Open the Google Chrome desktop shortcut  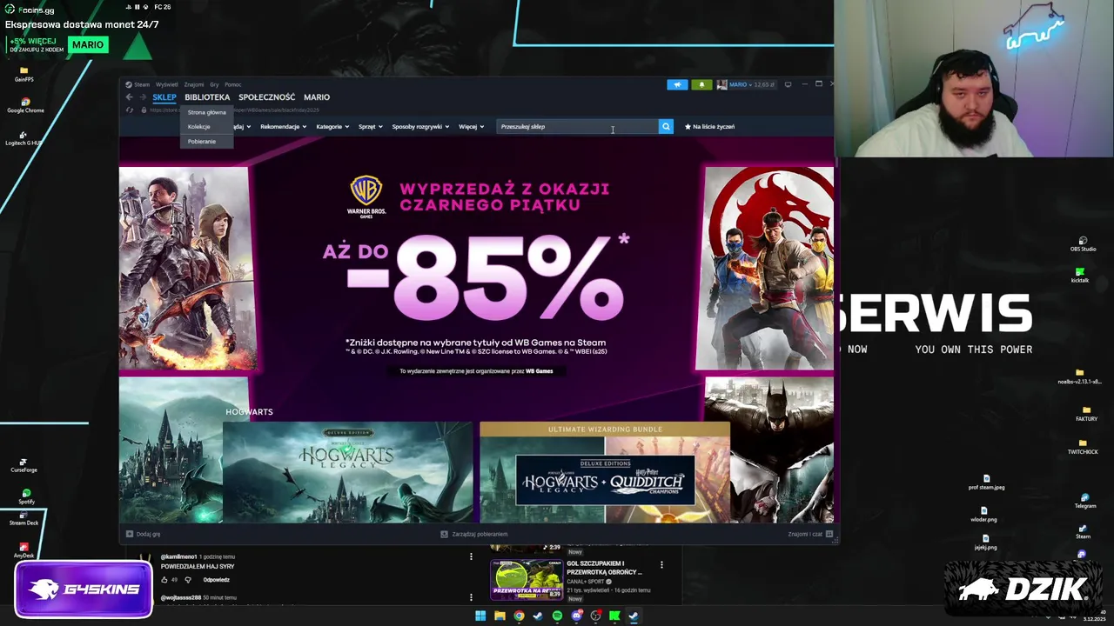[x=25, y=104]
